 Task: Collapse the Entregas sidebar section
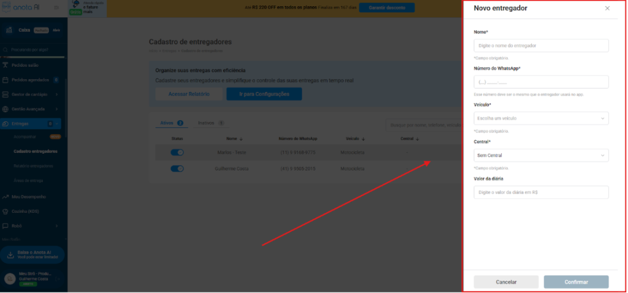[57, 124]
